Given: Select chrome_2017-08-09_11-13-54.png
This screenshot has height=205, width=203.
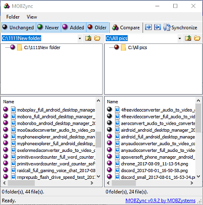Looking at the screenshot, I should click(x=154, y=164).
